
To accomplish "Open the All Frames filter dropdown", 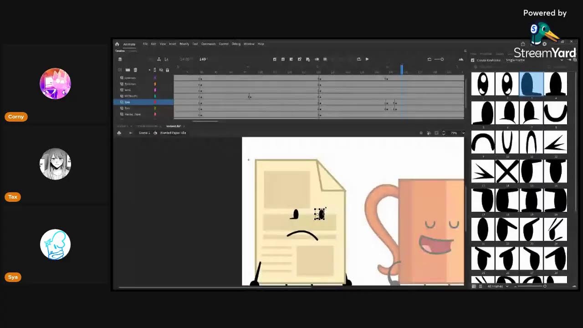I will [498, 286].
